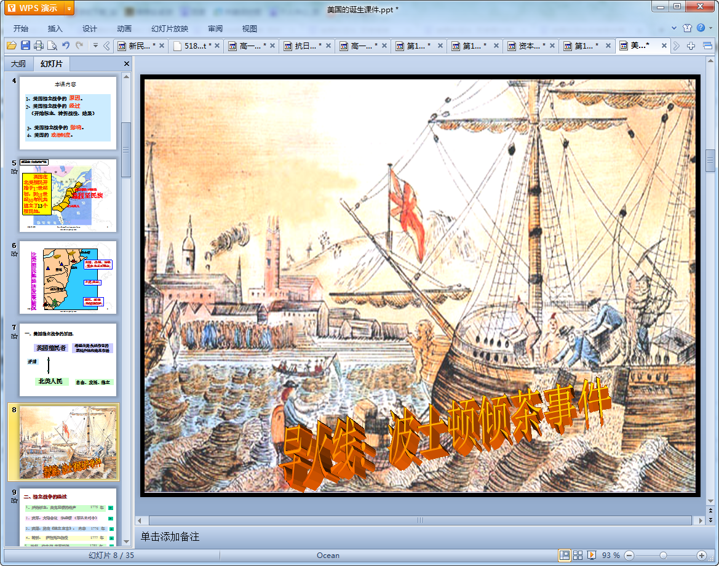Click the zoom slider handle
This screenshot has width=719, height=566.
click(x=663, y=556)
